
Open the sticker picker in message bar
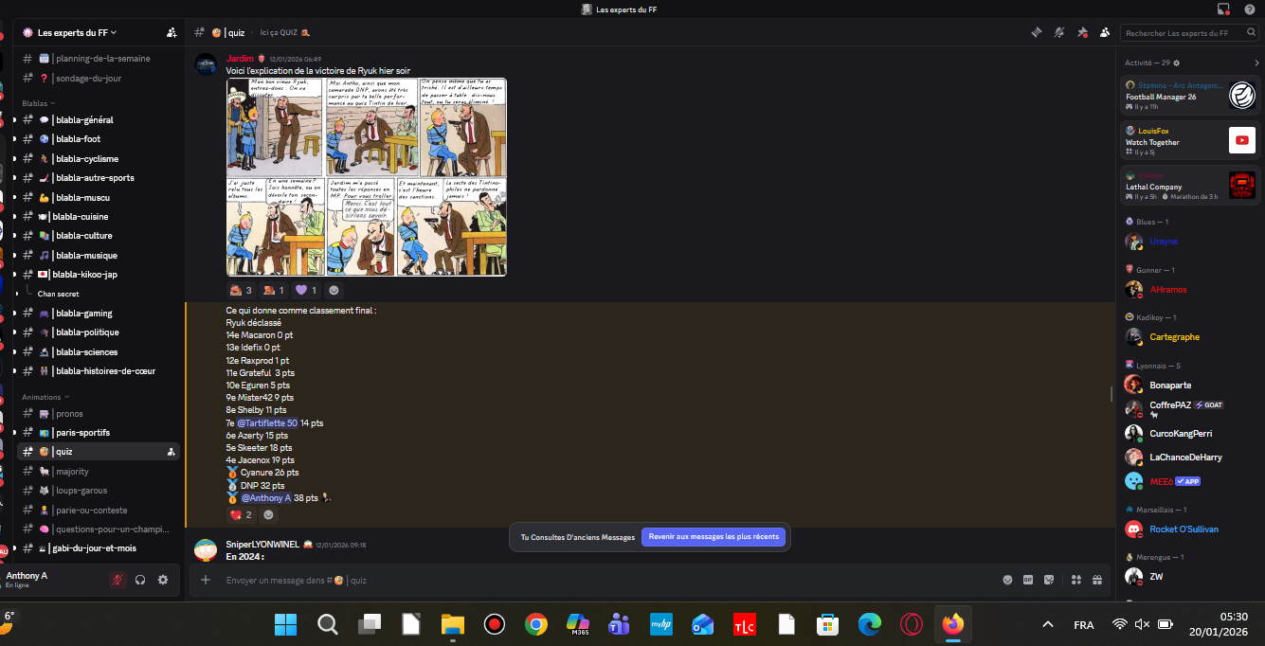pyautogui.click(x=1049, y=580)
